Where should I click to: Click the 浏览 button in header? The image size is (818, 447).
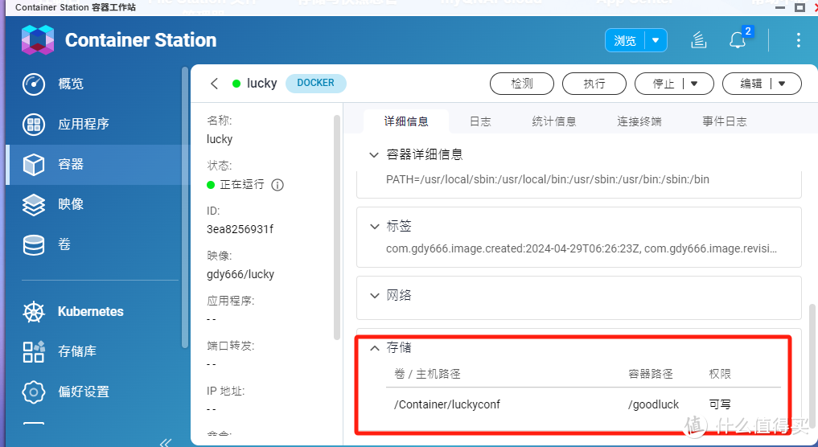(x=625, y=40)
